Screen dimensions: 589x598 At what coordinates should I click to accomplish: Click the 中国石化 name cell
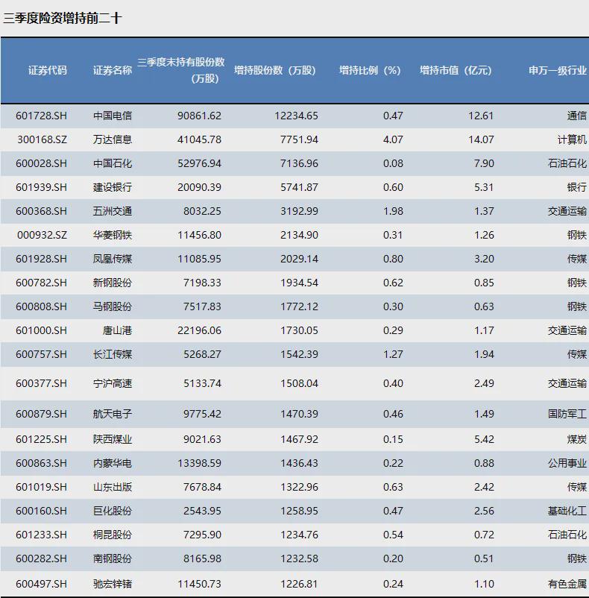point(113,163)
